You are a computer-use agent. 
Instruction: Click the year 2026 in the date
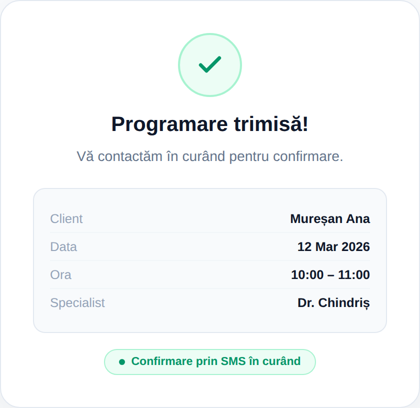[x=356, y=246]
